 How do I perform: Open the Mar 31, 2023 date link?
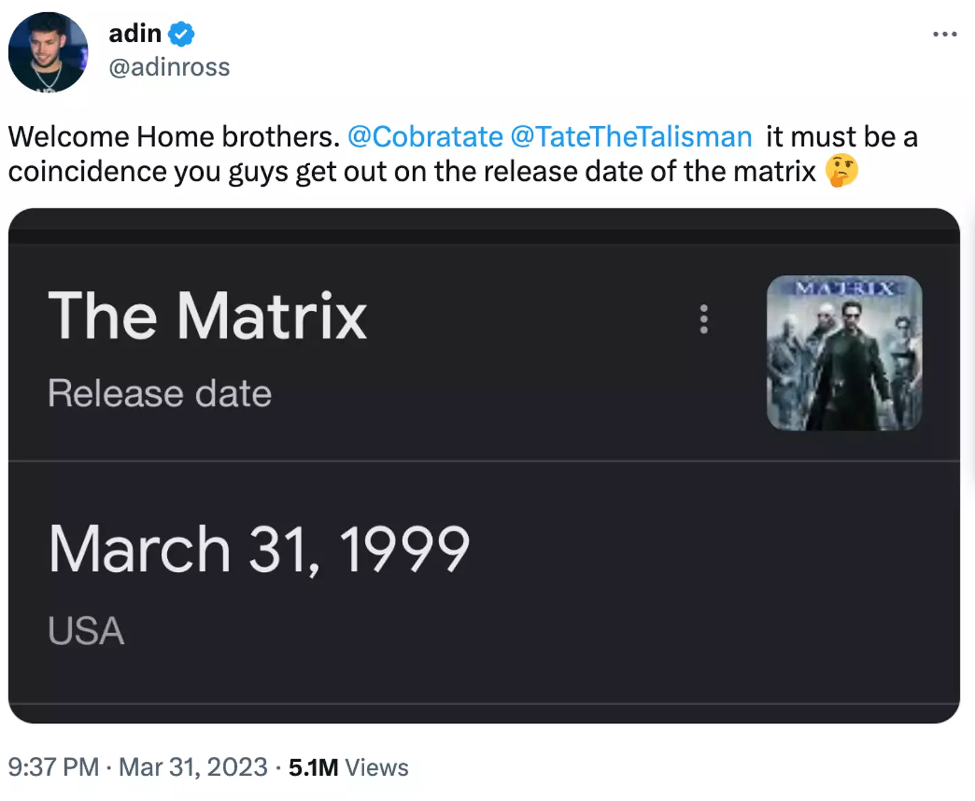click(193, 767)
